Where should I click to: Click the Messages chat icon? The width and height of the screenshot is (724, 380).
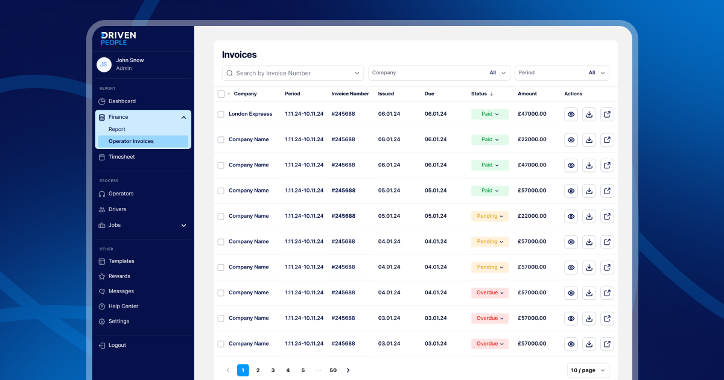(x=102, y=291)
